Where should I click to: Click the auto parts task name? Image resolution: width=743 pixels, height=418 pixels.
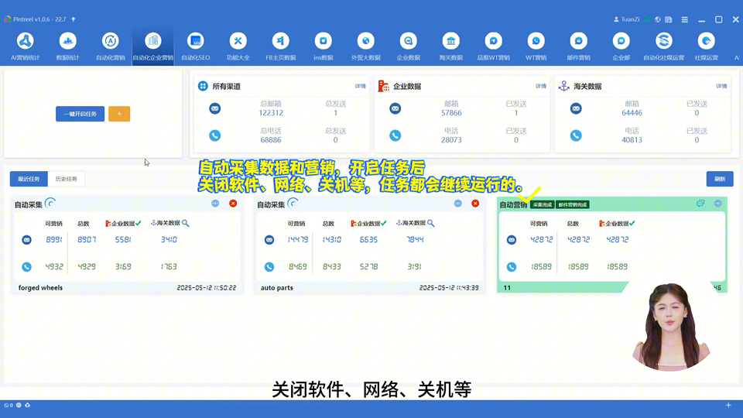277,288
